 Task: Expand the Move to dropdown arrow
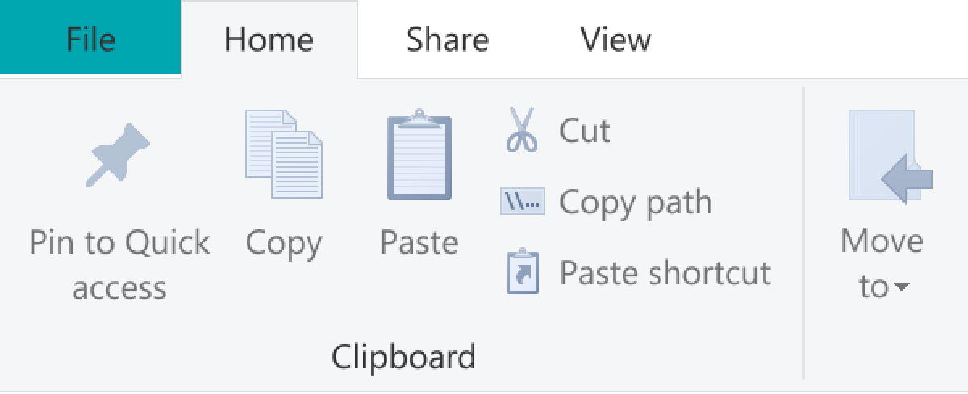click(x=902, y=287)
